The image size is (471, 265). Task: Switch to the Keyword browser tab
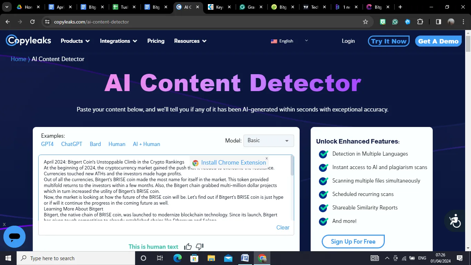[x=219, y=7]
